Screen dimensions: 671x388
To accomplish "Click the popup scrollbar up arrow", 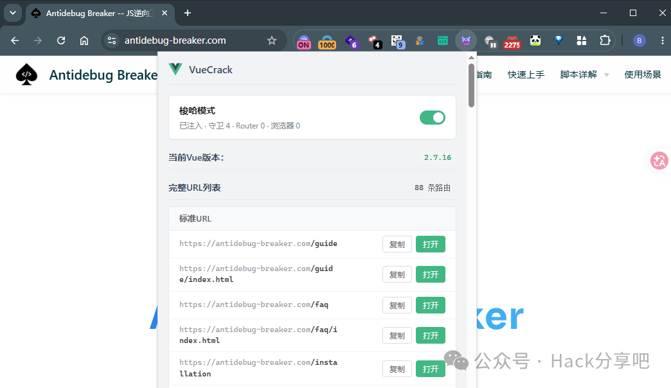I will coord(471,57).
